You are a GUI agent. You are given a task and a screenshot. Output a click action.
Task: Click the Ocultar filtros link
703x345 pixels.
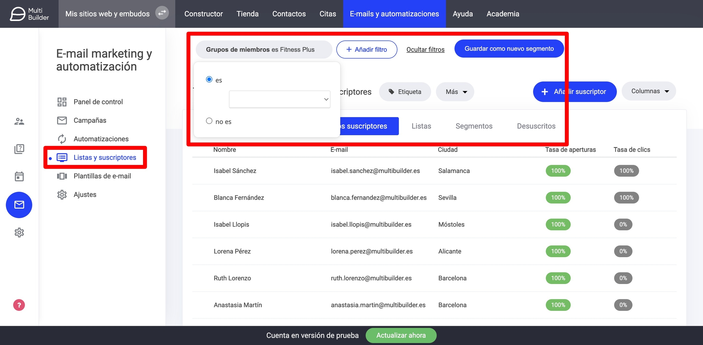(425, 49)
